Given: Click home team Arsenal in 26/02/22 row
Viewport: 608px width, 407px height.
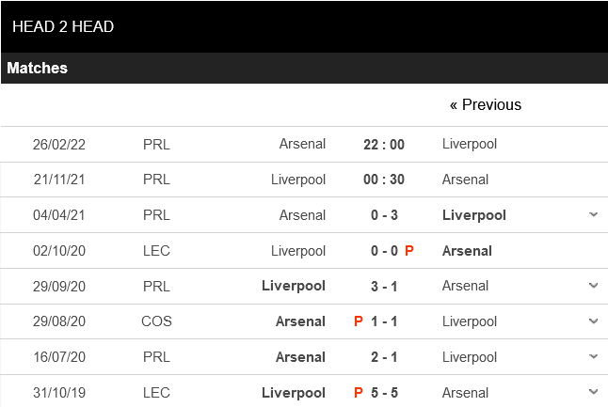Looking at the screenshot, I should pyautogui.click(x=302, y=144).
